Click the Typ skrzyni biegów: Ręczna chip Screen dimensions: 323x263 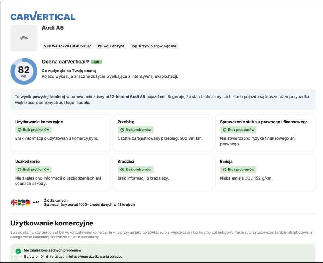click(x=154, y=46)
